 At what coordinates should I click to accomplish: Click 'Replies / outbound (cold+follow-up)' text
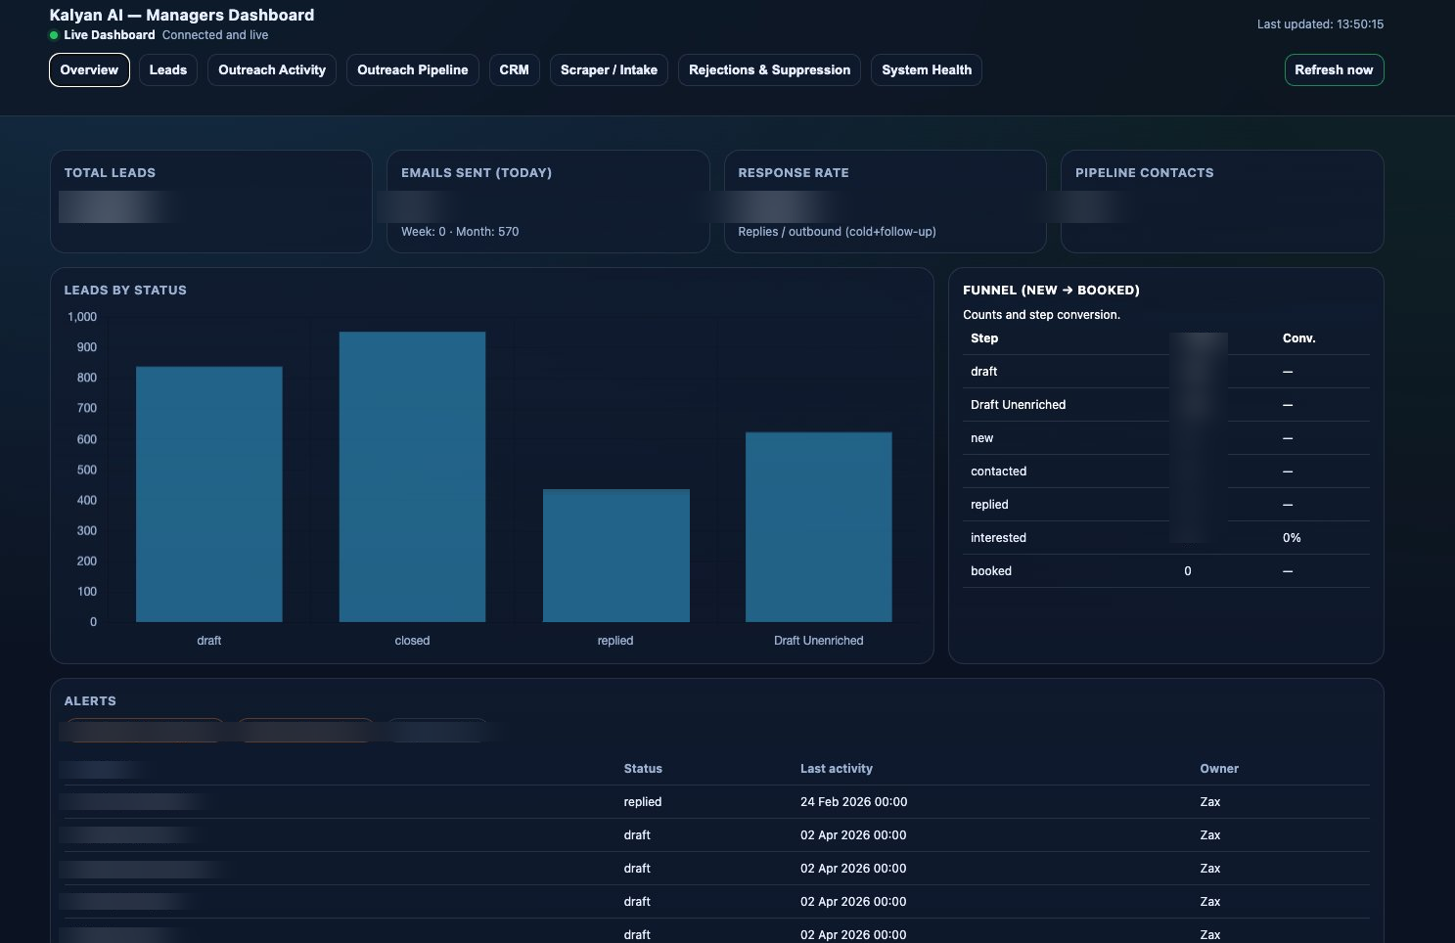(837, 232)
